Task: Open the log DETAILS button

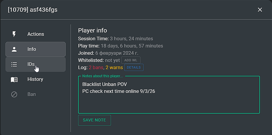Action: 134,67
